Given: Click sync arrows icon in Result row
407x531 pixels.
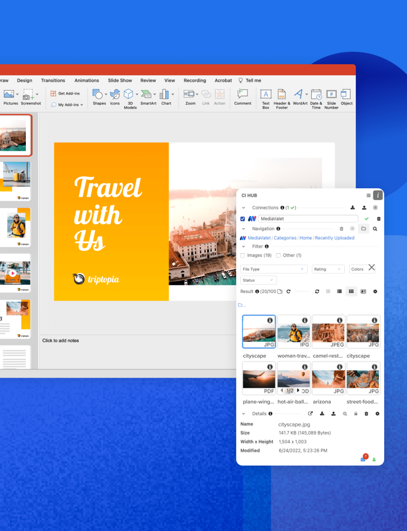Looking at the screenshot, I should [x=317, y=291].
